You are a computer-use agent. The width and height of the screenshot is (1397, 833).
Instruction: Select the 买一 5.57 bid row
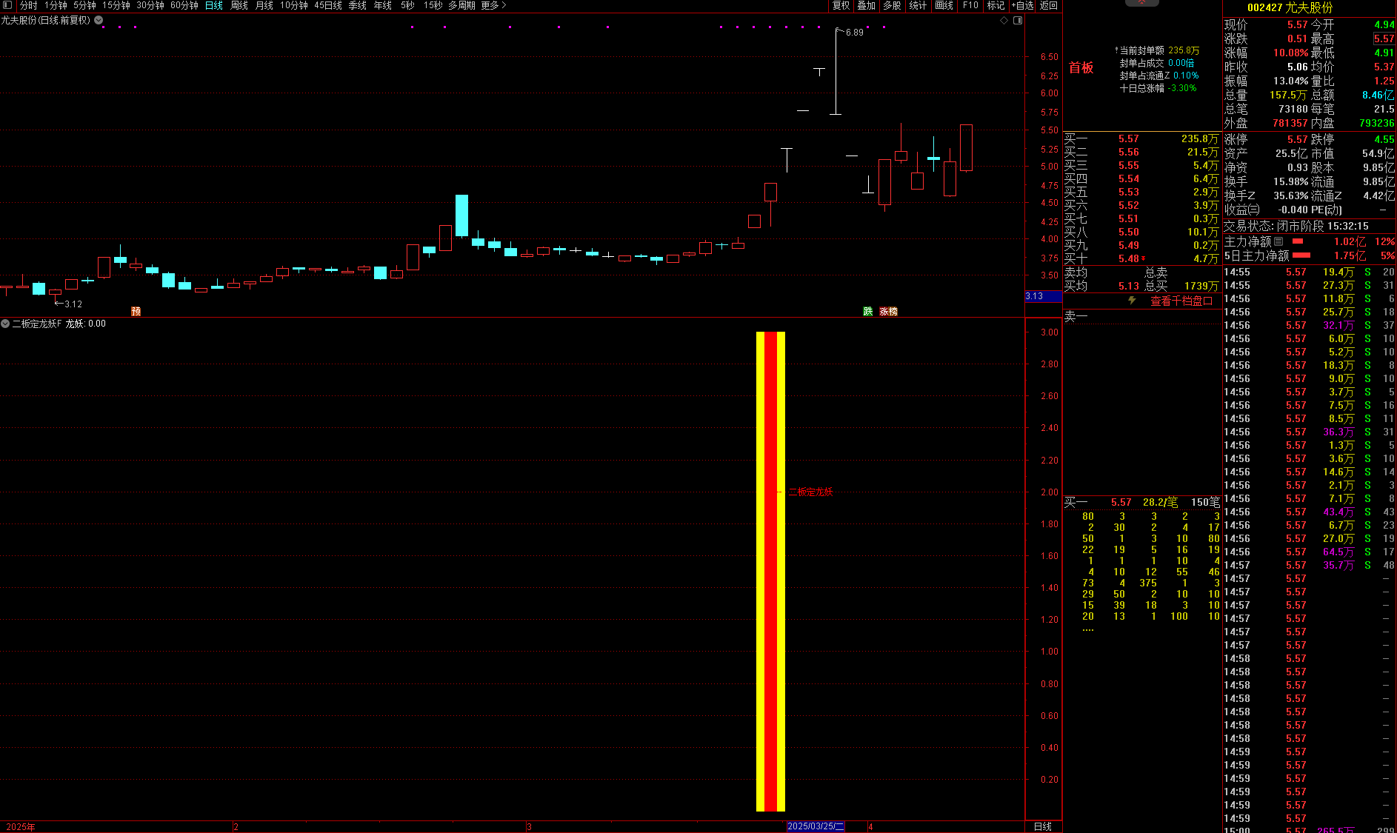pyautogui.click(x=1141, y=138)
